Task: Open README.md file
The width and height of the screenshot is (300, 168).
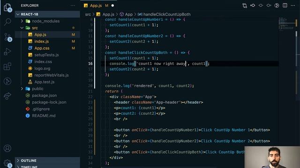Action: 47,116
